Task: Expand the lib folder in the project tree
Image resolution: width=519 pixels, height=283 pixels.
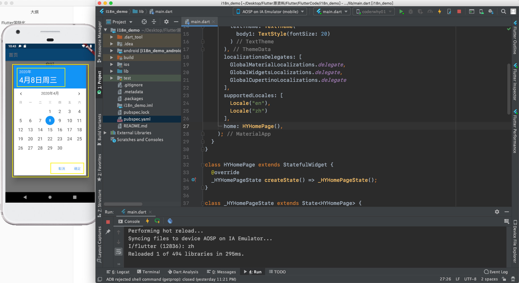Action: point(112,71)
